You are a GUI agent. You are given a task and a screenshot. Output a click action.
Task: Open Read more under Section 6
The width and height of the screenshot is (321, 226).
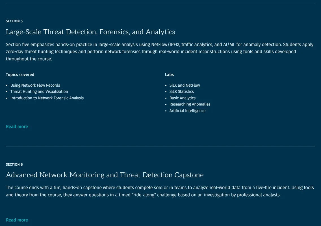click(17, 220)
